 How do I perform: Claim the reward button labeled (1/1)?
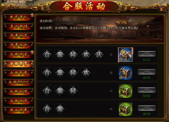[147, 54]
